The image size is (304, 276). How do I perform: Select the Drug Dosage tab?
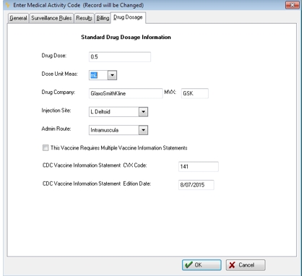pos(128,17)
